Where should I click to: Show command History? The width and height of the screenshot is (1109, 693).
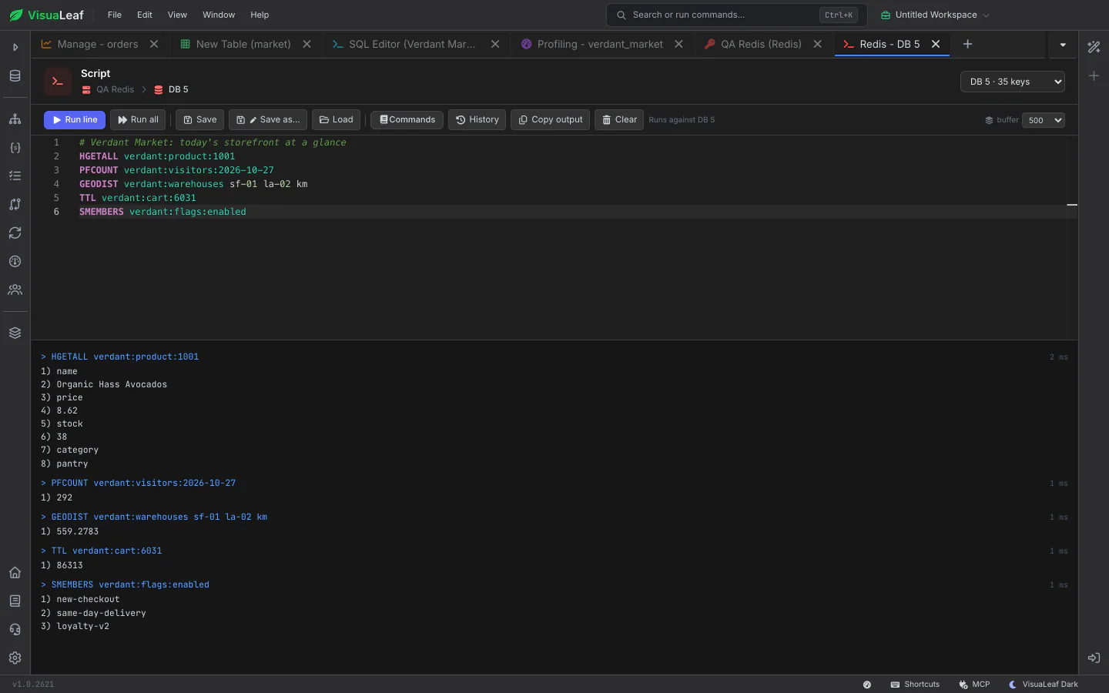[477, 119]
